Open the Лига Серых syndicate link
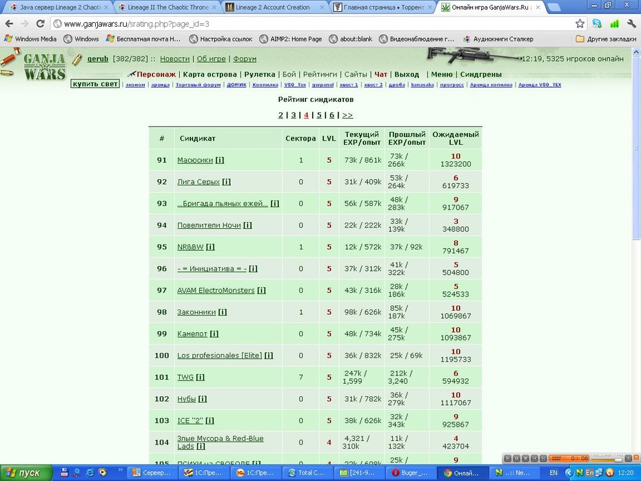Screen dimensions: 641x481 point(199,181)
